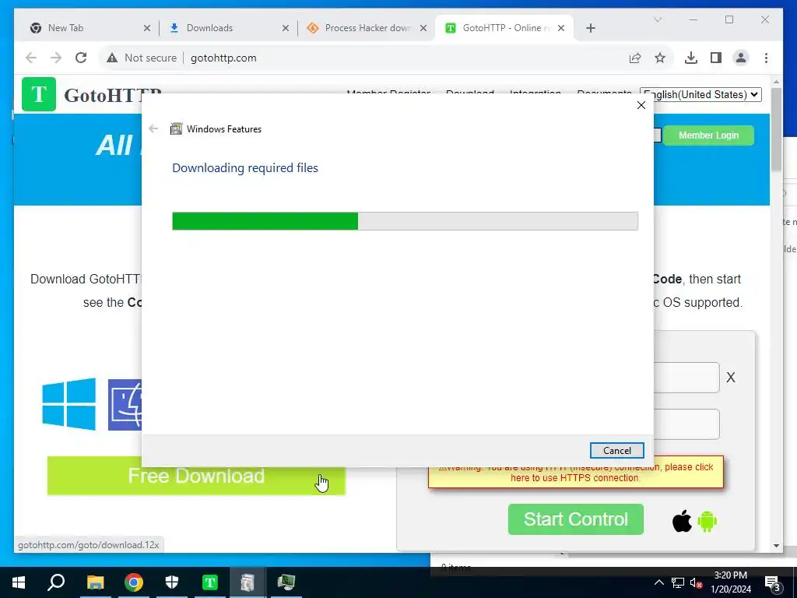Open the notification center icon
The height and width of the screenshot is (598, 797).
[772, 582]
